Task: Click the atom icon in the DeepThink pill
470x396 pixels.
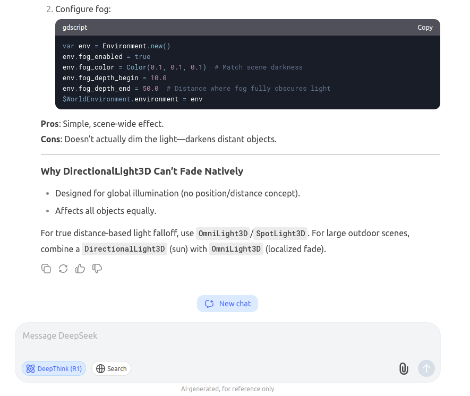Action: click(31, 369)
